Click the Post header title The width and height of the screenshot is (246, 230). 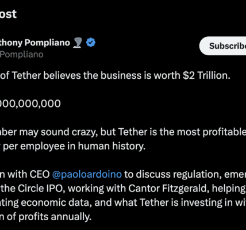click(x=8, y=14)
